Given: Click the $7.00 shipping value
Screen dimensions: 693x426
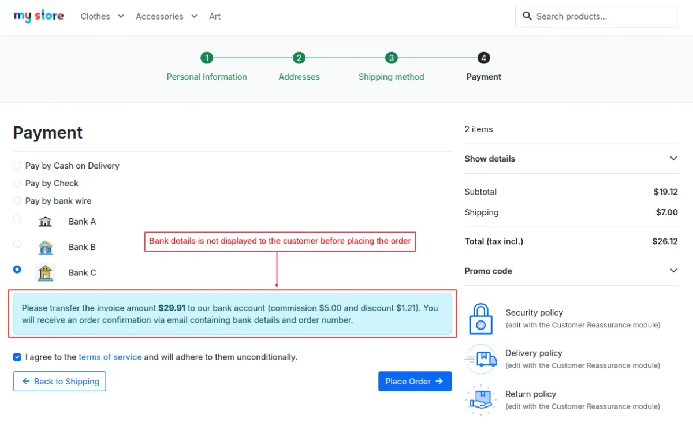Looking at the screenshot, I should click(667, 212).
